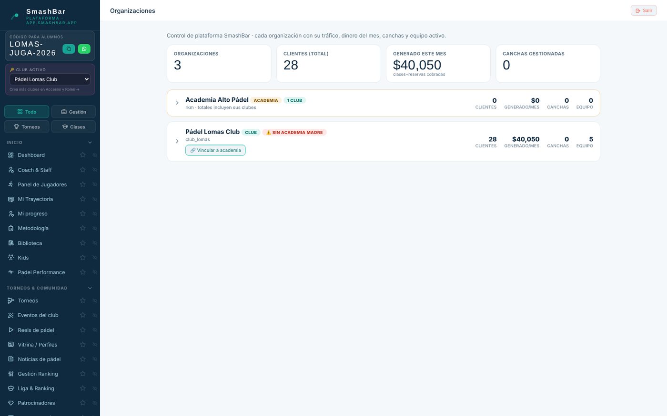
Task: Star the Reels de pádel item
Action: (83, 330)
